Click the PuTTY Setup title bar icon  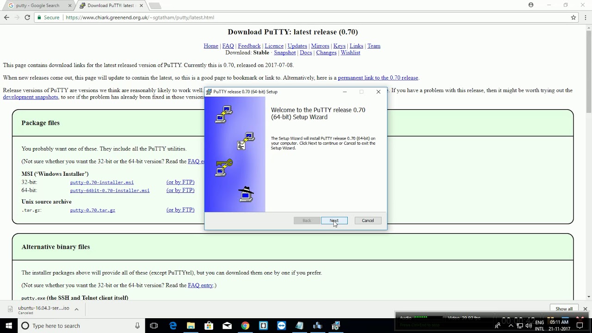click(209, 92)
